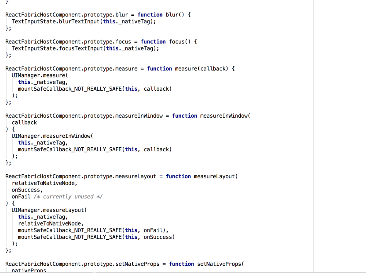Click the 'setNativeProps' prototype declaration line
This screenshot has height=273, width=366.
(x=125, y=264)
